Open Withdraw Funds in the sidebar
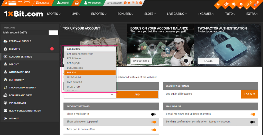The image size is (263, 135). [30, 72]
